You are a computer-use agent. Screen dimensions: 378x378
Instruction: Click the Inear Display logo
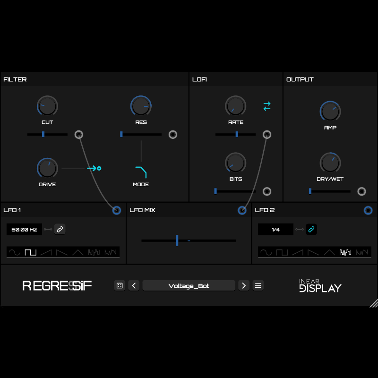coord(320,286)
